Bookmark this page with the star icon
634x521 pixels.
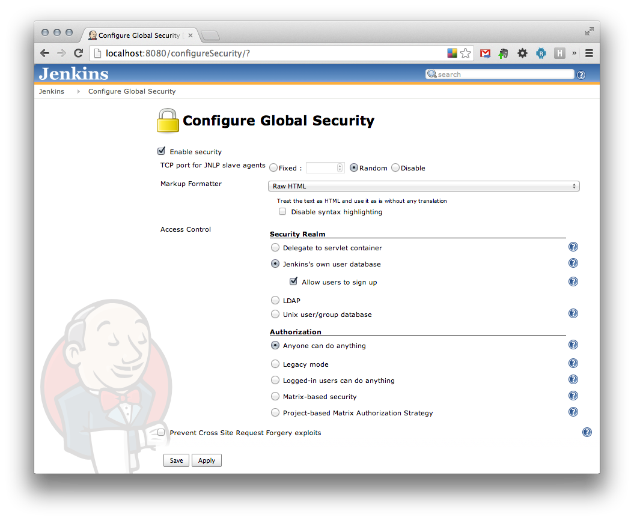click(x=465, y=53)
